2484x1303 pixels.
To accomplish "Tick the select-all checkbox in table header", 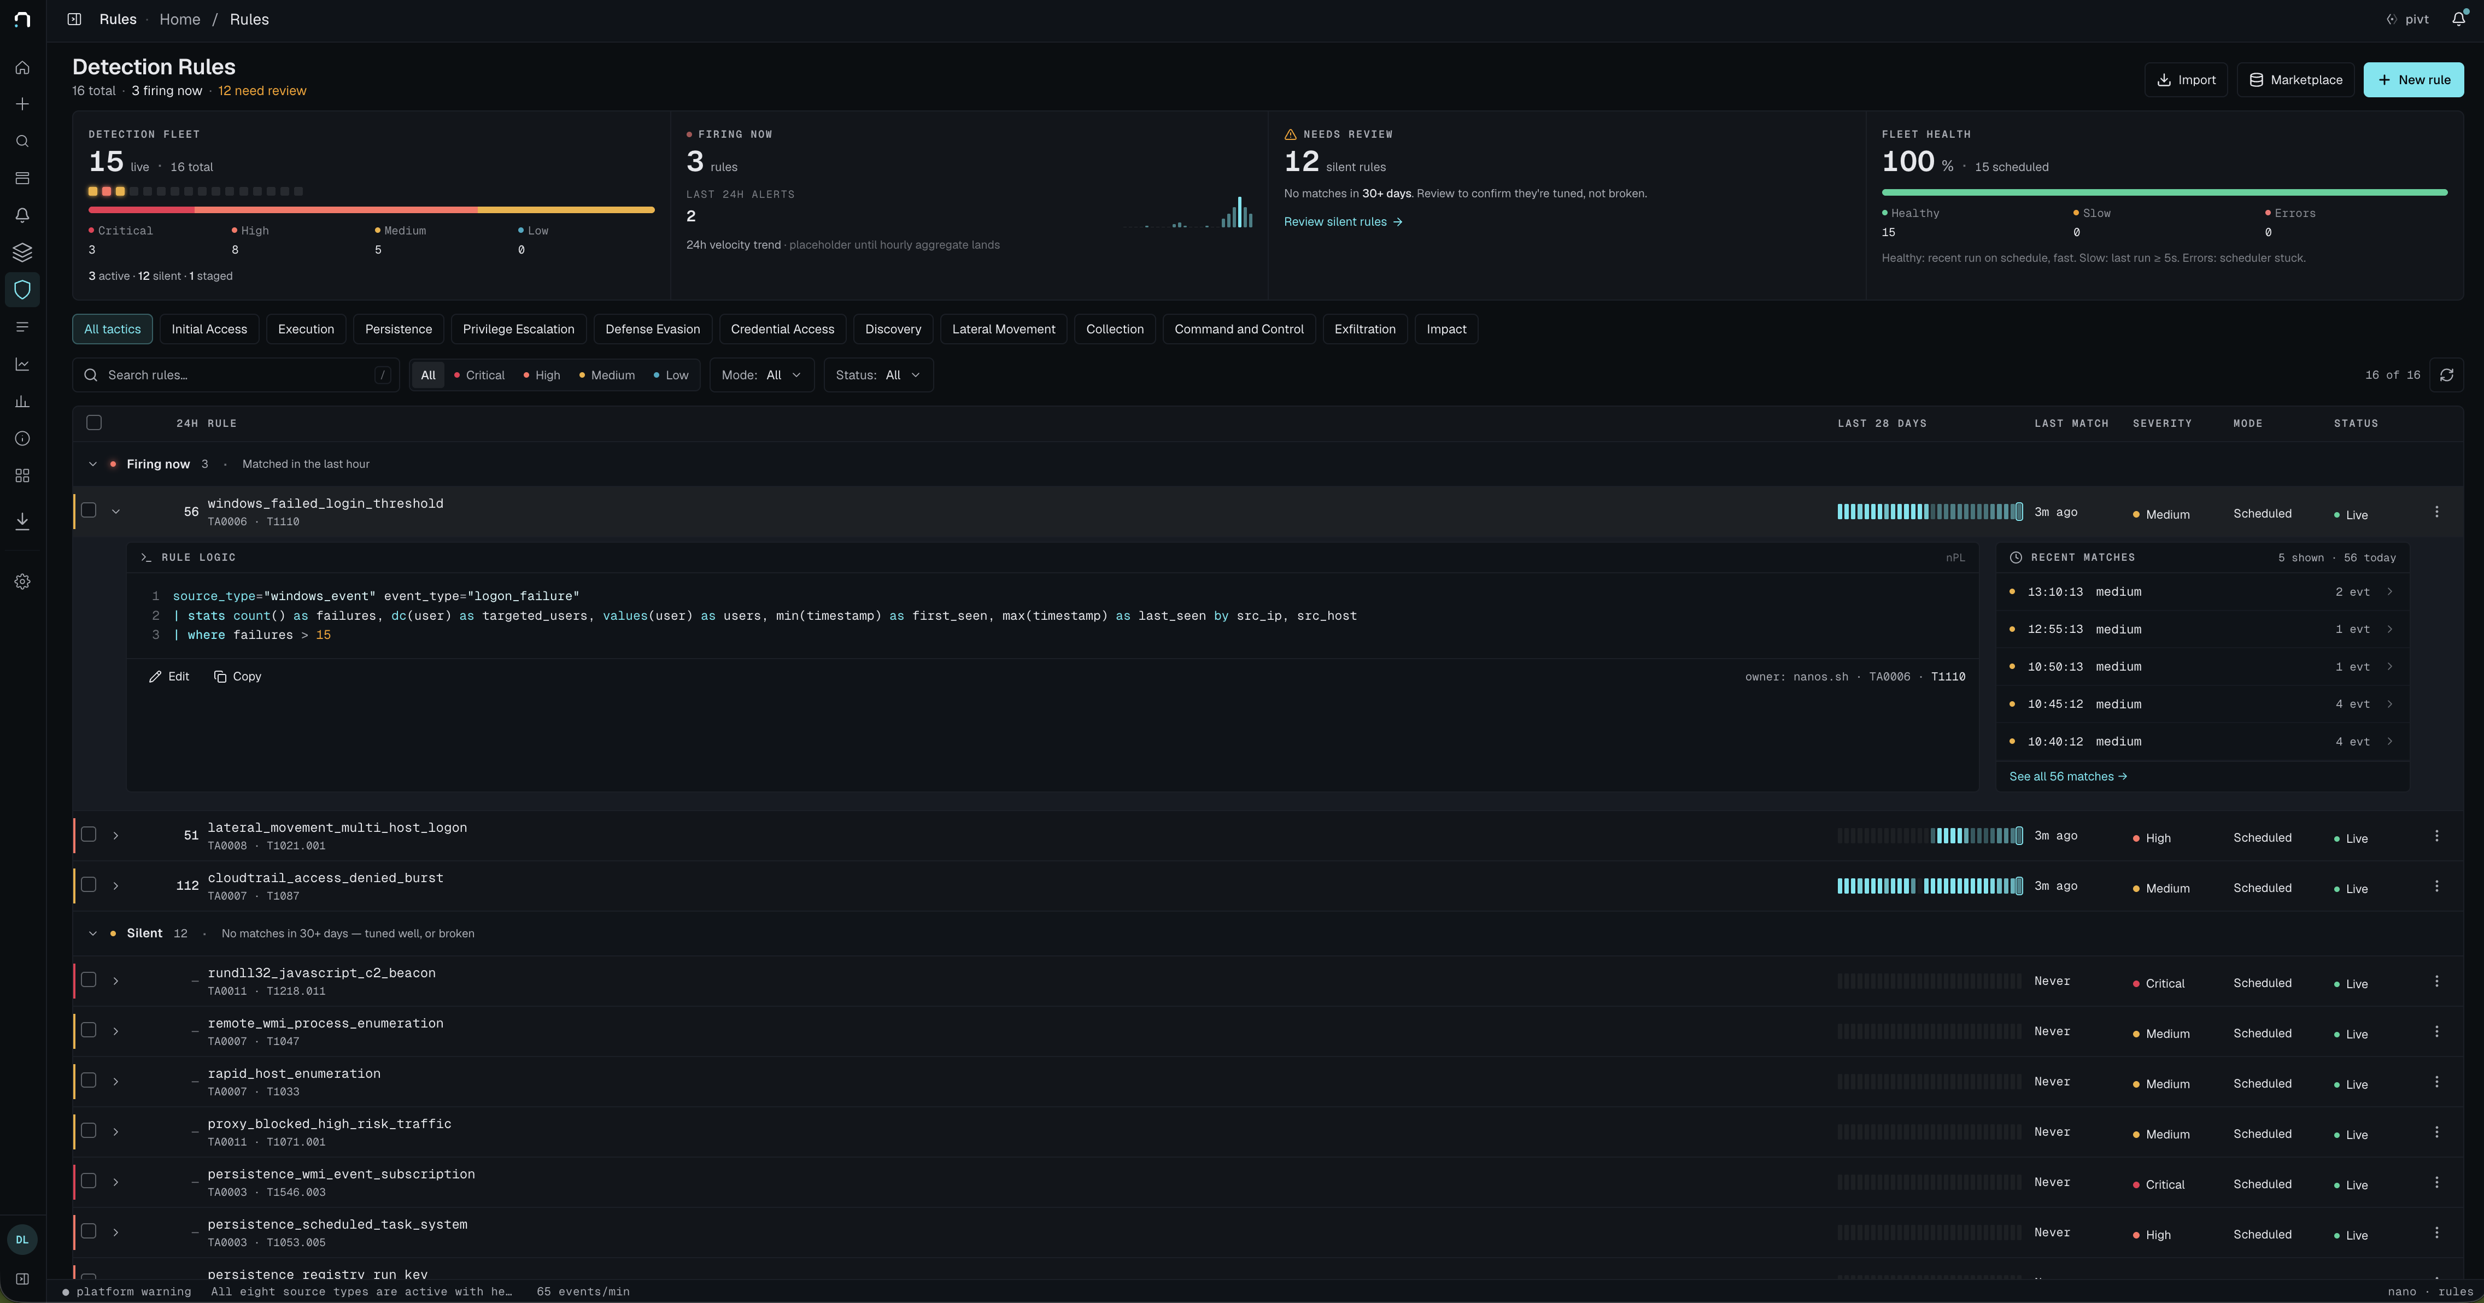I will (x=93, y=424).
